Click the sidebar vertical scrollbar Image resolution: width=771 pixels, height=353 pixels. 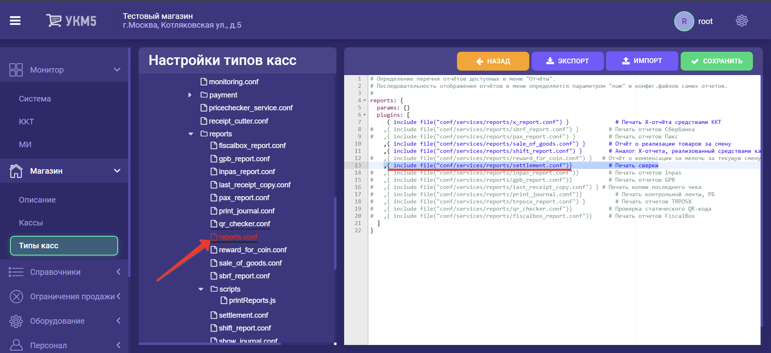click(x=129, y=162)
